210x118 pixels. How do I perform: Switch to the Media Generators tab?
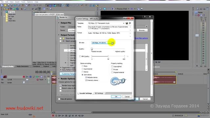click(x=23, y=66)
